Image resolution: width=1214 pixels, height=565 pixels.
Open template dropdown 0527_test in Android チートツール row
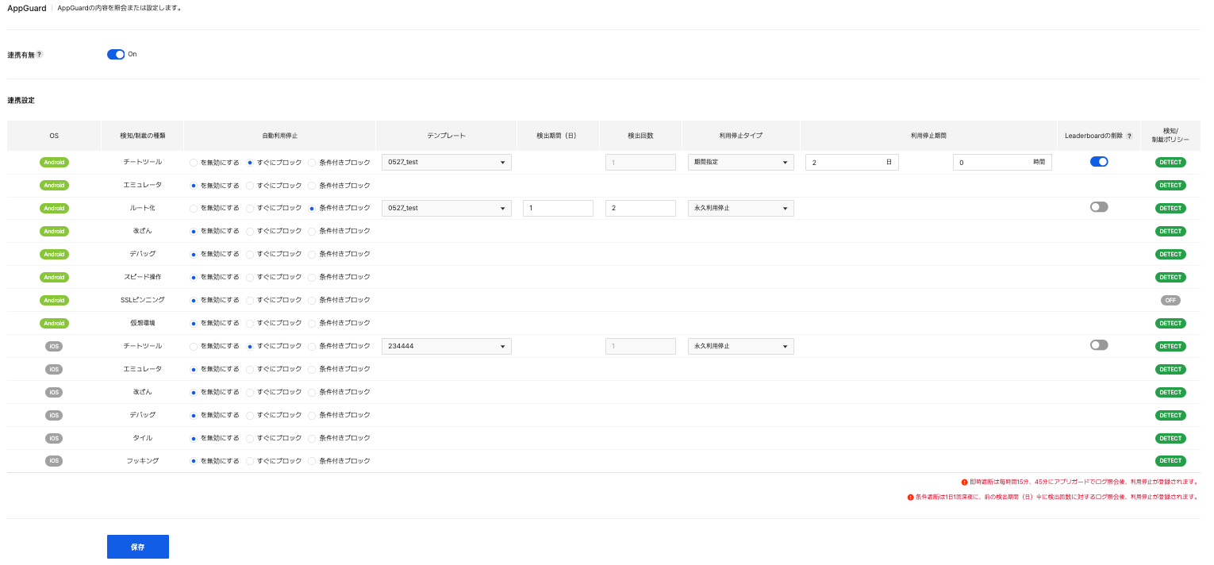coord(447,162)
